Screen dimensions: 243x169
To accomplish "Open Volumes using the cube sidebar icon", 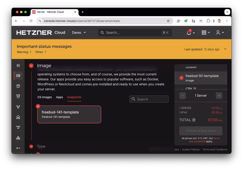I will click(x=18, y=86).
